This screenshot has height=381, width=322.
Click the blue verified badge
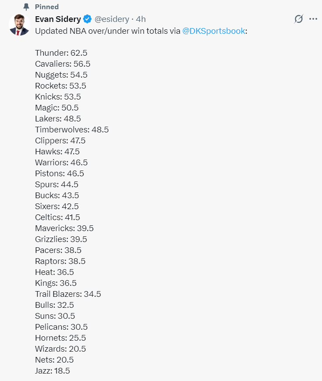coord(87,19)
